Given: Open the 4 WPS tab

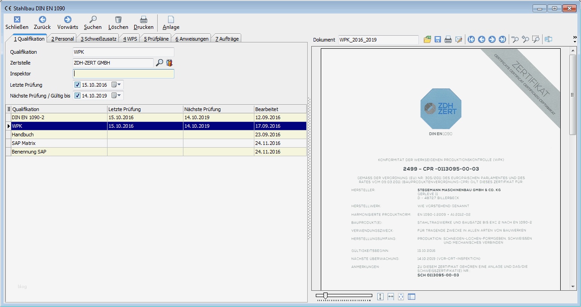Looking at the screenshot, I should (x=130, y=39).
